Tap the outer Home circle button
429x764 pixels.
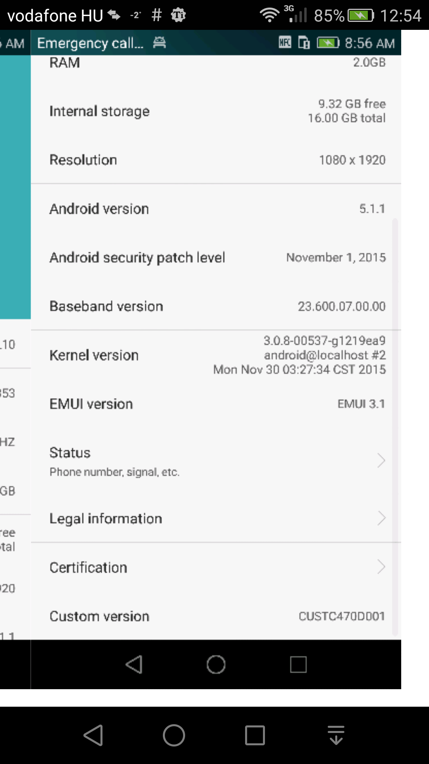pyautogui.click(x=174, y=735)
